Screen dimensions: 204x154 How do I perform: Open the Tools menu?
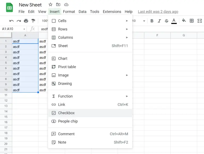coord(95,12)
